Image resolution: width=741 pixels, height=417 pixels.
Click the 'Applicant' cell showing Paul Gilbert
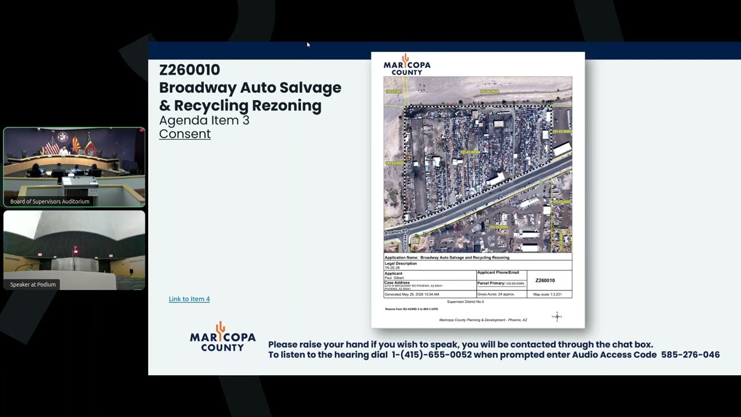[x=430, y=275]
